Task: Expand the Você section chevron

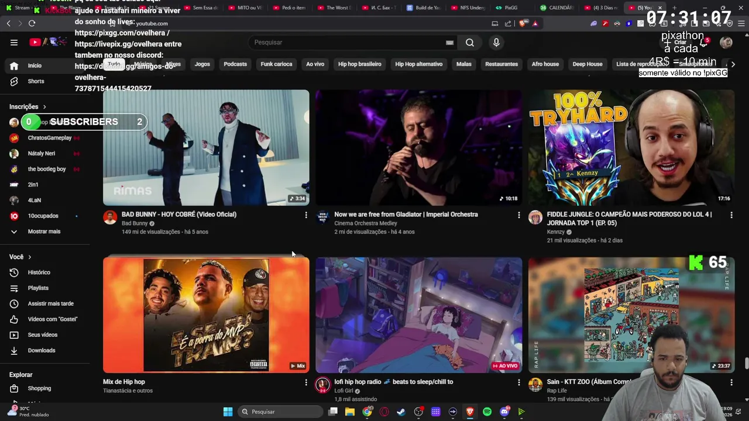Action: coord(29,257)
